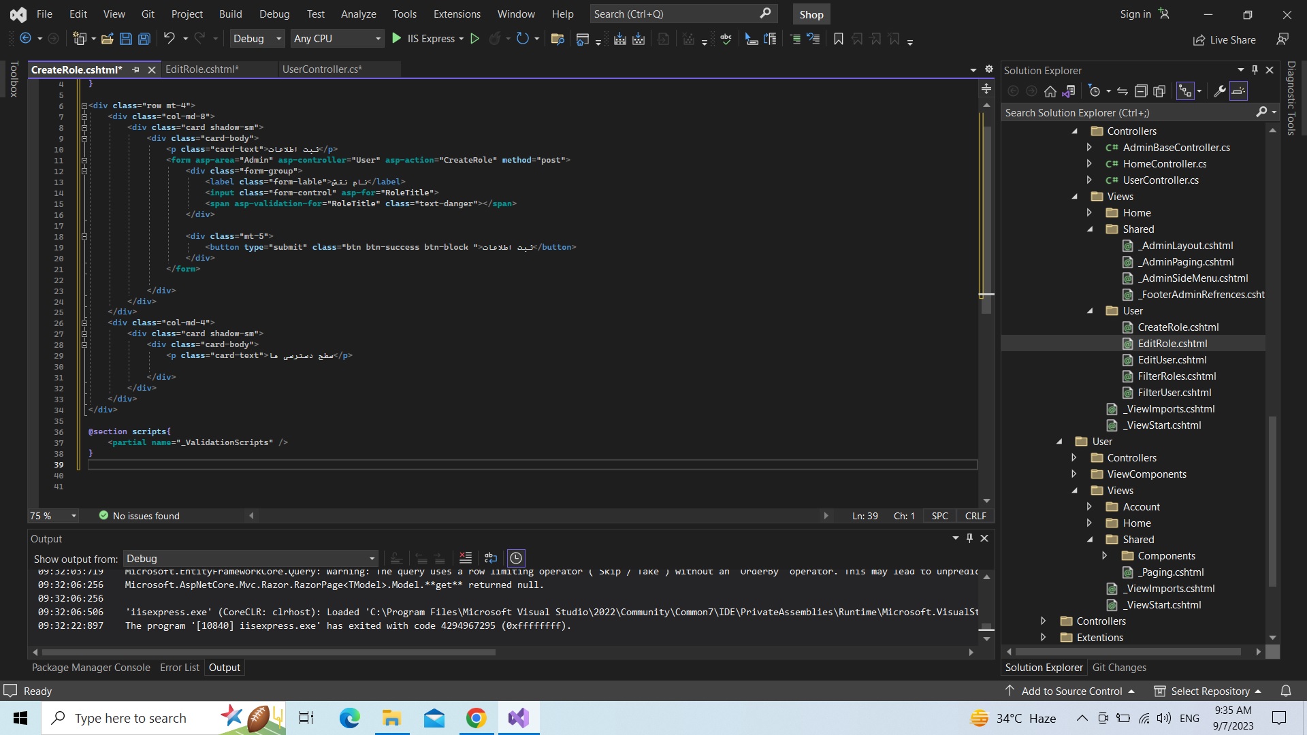
Task: Click the Solution Explorer Home icon
Action: click(x=1050, y=91)
